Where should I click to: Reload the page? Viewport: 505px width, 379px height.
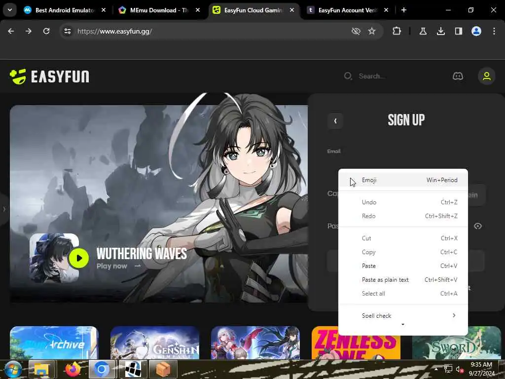click(x=46, y=31)
